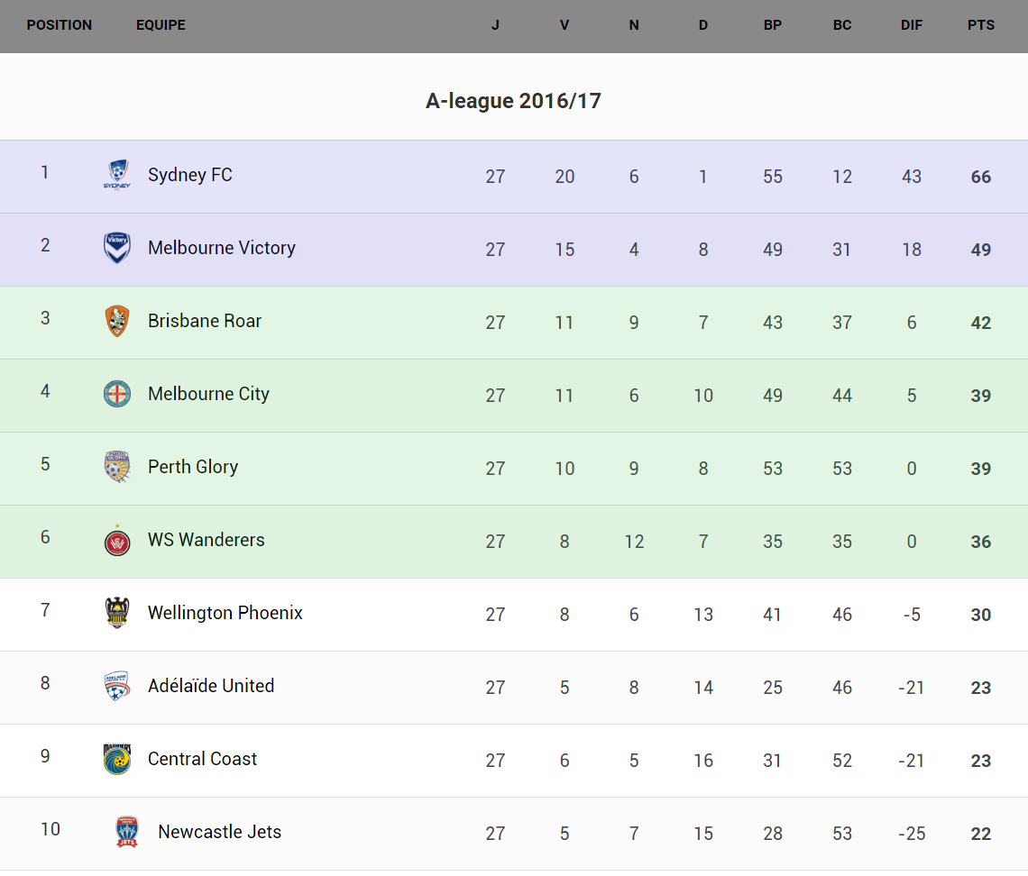The image size is (1028, 876).
Task: Select the Wellington Phoenix team name
Action: pyautogui.click(x=225, y=613)
